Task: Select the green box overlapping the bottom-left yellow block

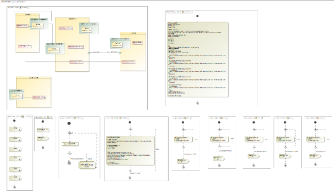Action: tap(16, 95)
